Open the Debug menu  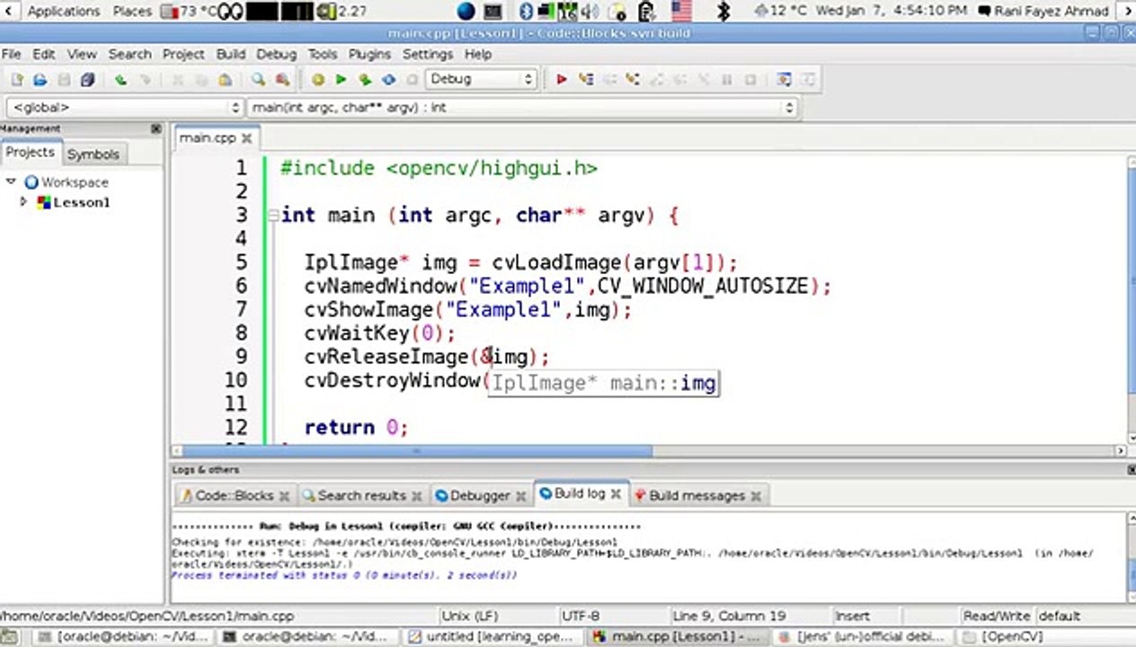click(x=276, y=54)
